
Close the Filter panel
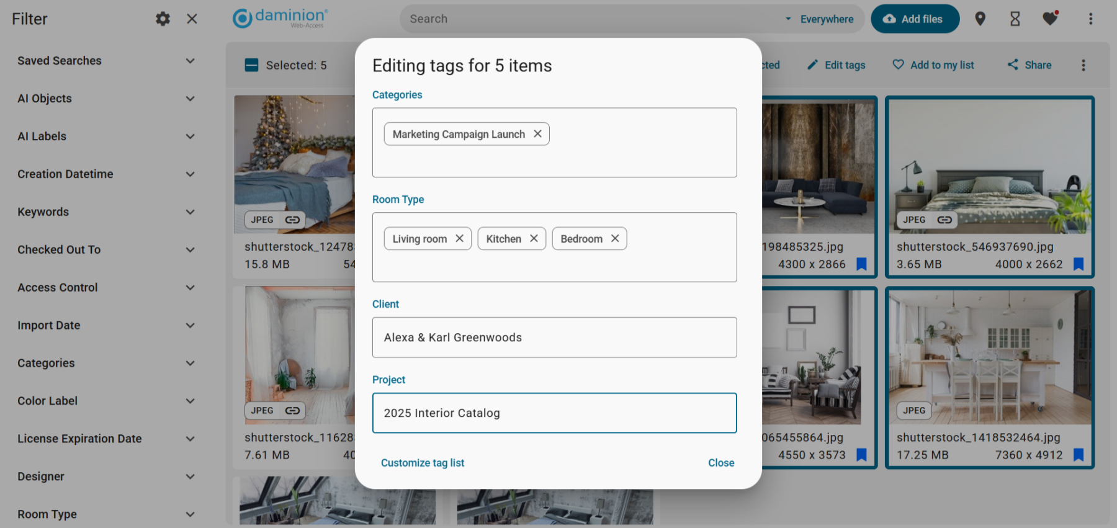[192, 19]
